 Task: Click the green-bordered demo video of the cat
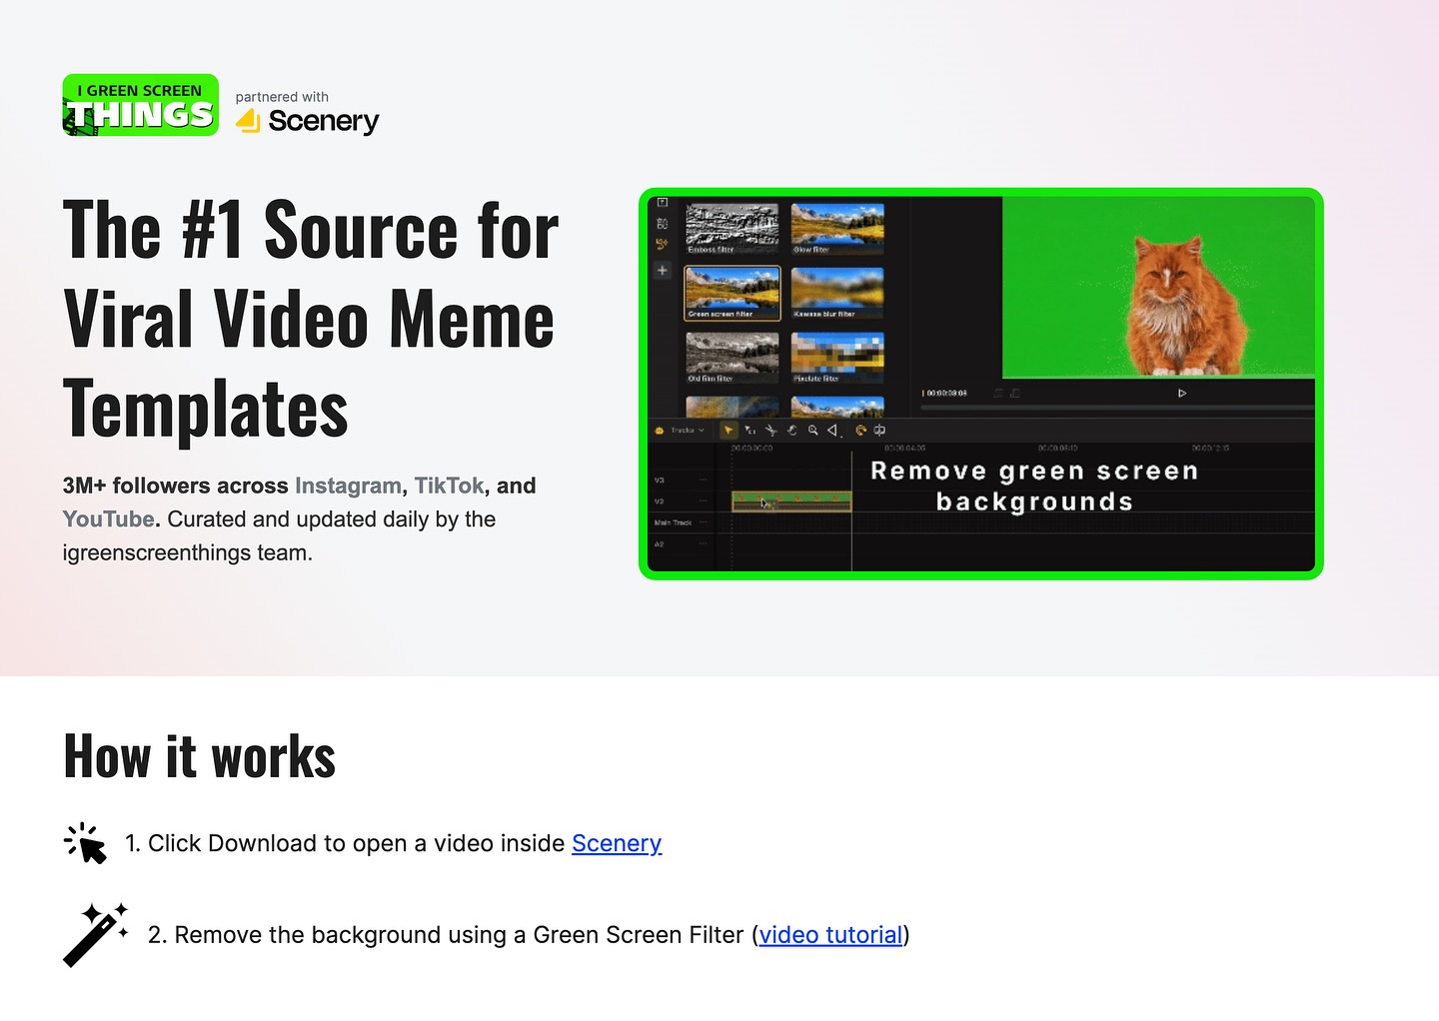(x=981, y=384)
